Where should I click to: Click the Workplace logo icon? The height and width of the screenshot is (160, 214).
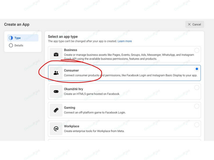[x=56, y=129]
